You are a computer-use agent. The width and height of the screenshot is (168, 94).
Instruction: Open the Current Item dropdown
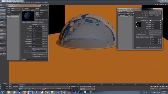(x=44, y=86)
